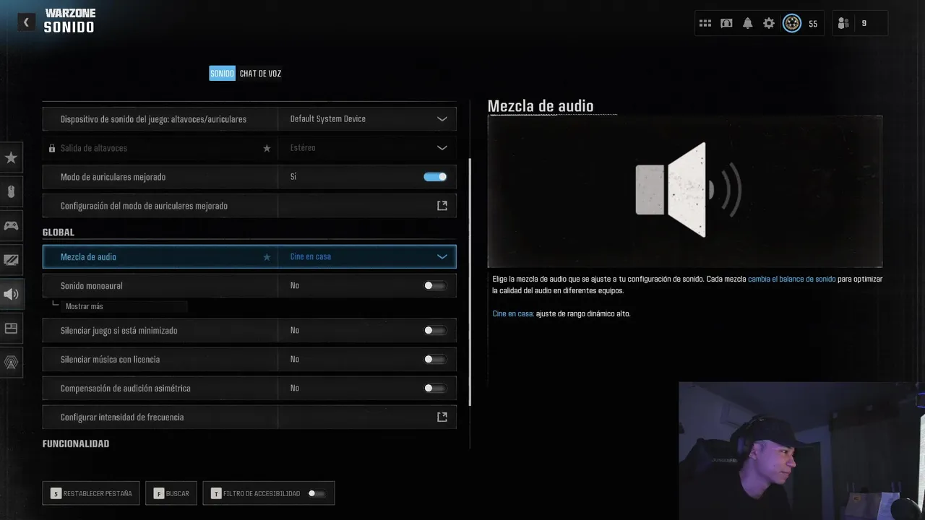Click the settings list scrollbar
Viewport: 925px width, 520px height.
tap(470, 282)
